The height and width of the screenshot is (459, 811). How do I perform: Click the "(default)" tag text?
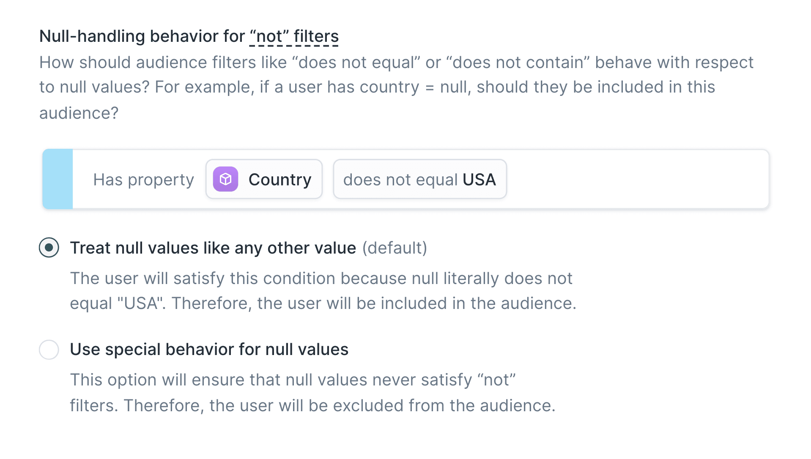[395, 248]
